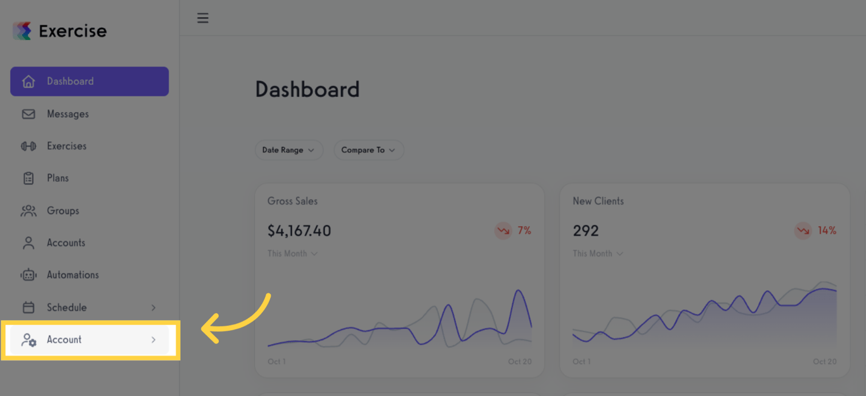Click the Schedule calendar icon
The height and width of the screenshot is (396, 866).
click(x=29, y=307)
